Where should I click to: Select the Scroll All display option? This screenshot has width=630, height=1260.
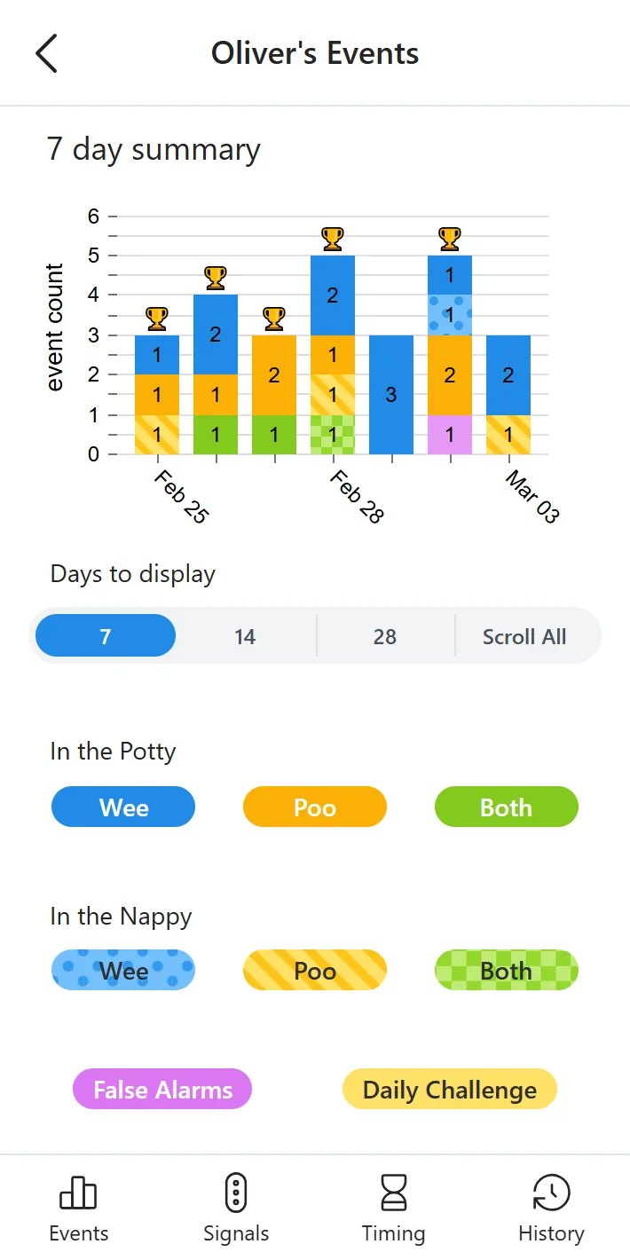point(524,636)
